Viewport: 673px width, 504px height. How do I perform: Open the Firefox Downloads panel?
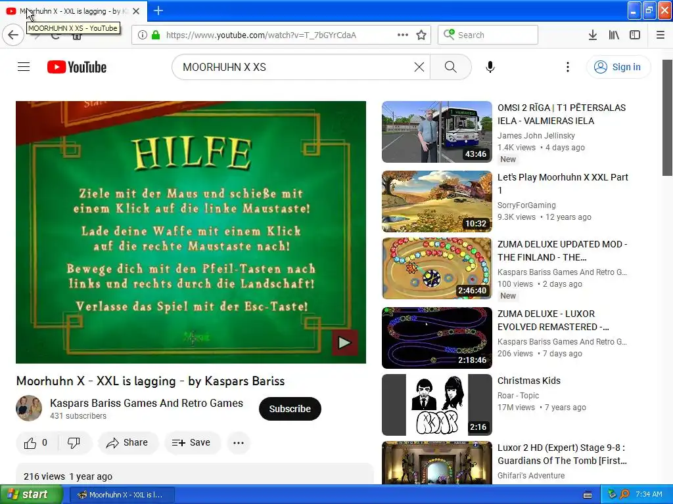592,35
